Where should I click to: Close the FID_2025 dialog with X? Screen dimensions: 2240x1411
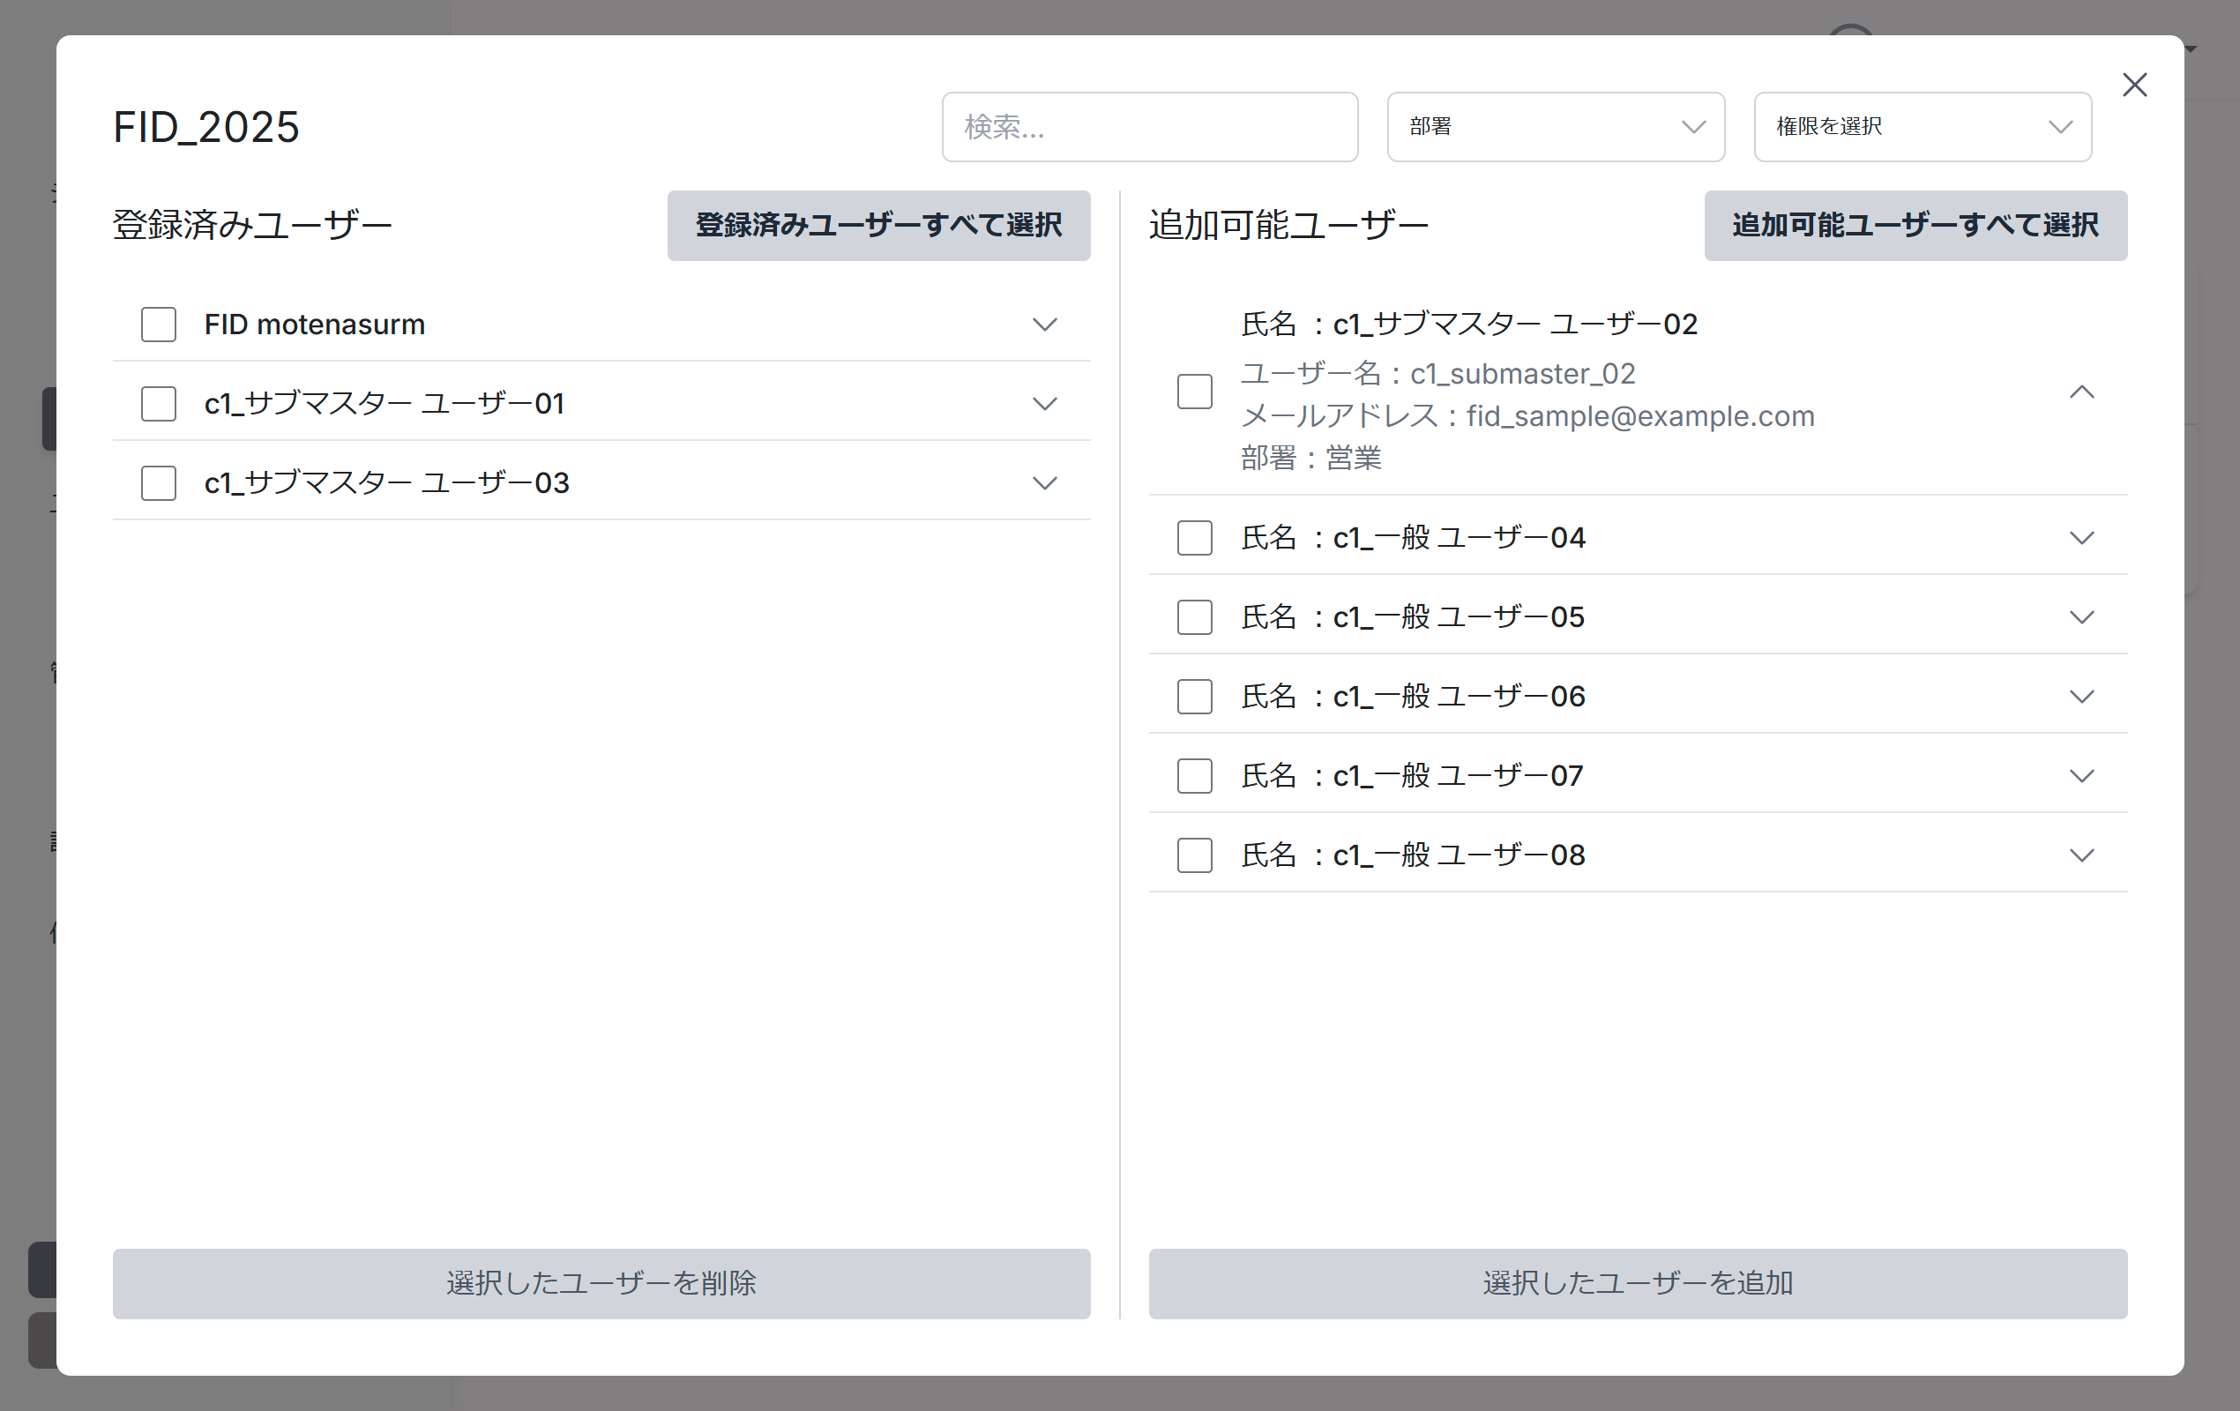pyautogui.click(x=2134, y=85)
